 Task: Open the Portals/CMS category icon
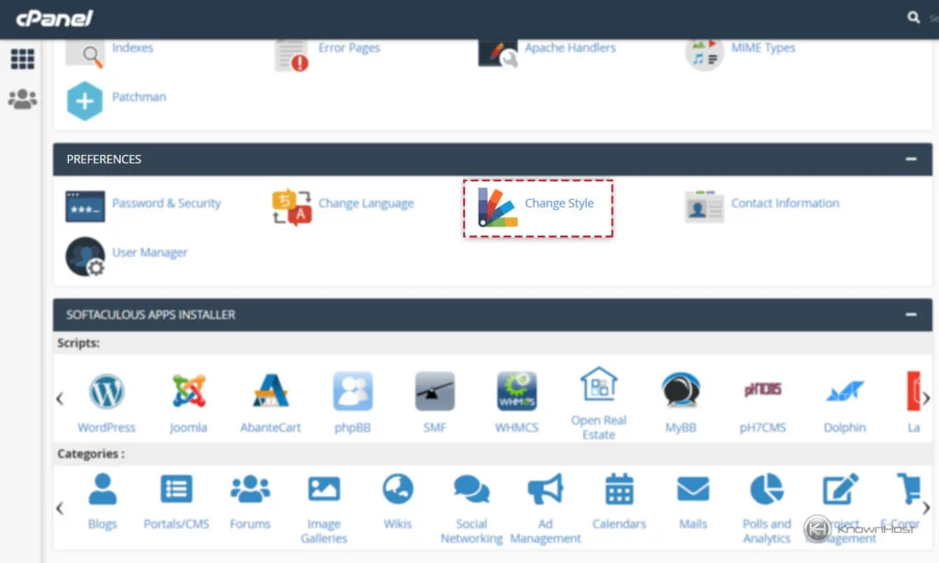176,490
